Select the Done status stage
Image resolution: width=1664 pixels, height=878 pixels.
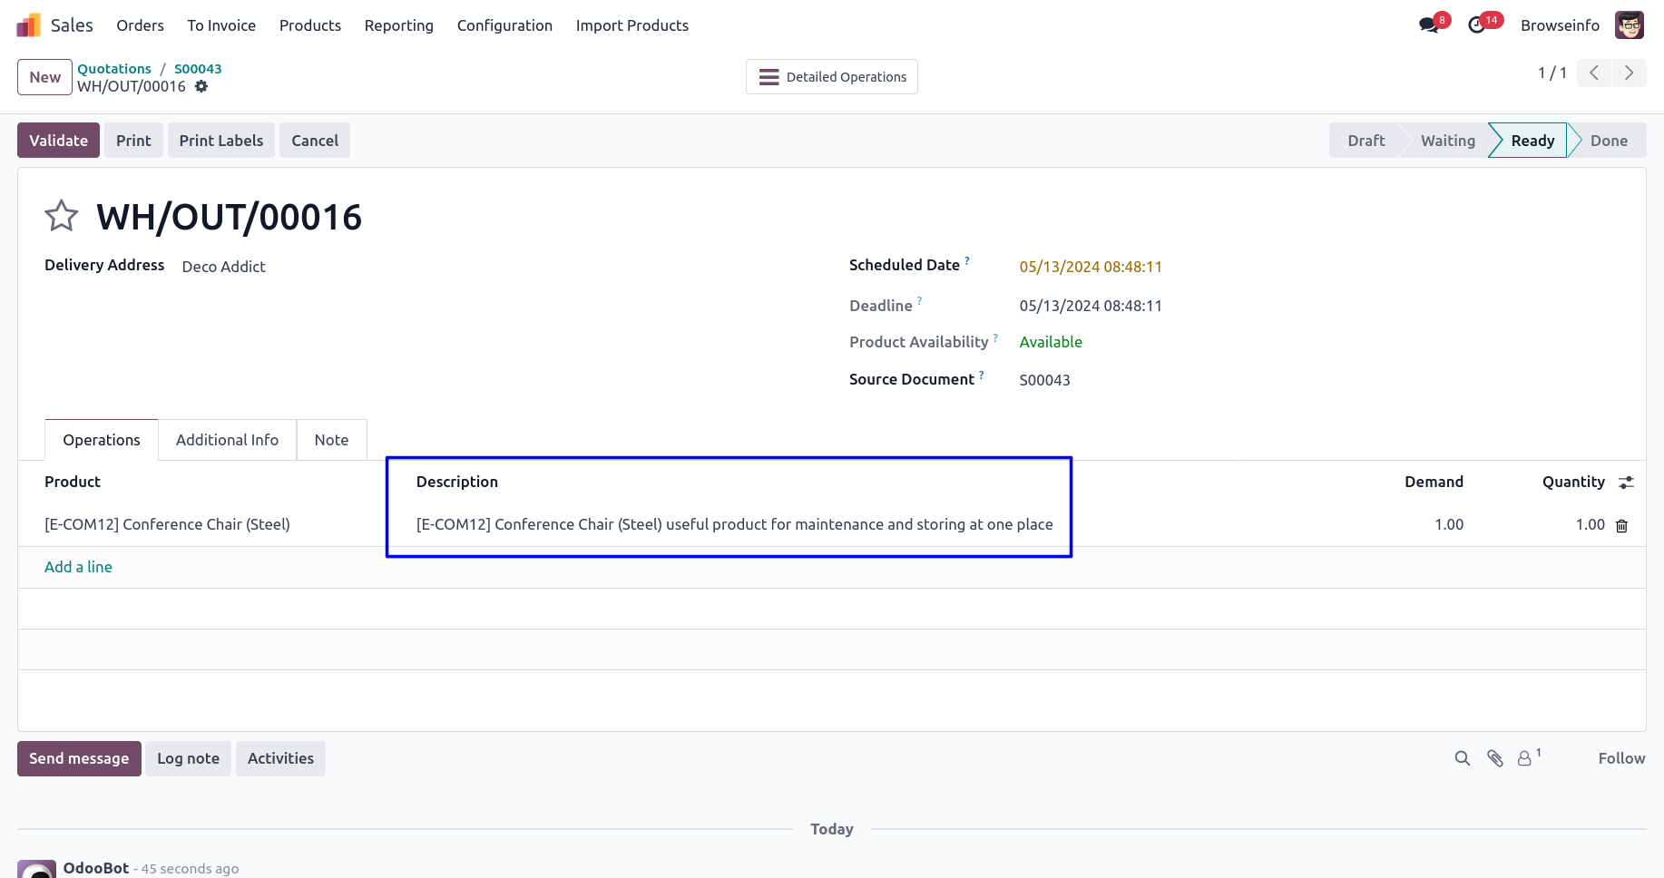coord(1608,141)
